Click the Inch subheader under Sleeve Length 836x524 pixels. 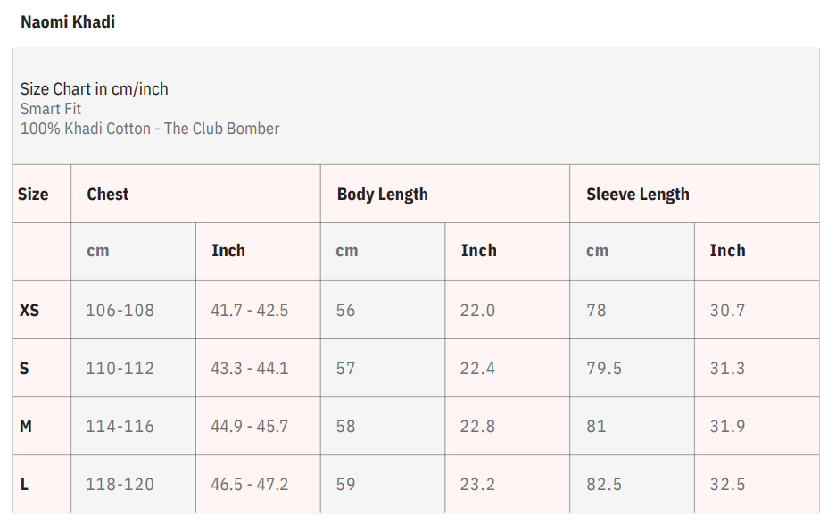tap(727, 251)
